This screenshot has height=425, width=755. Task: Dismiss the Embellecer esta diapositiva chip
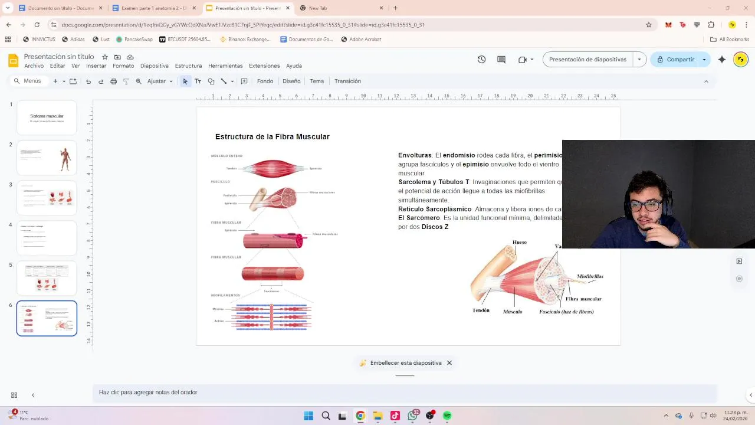point(449,363)
